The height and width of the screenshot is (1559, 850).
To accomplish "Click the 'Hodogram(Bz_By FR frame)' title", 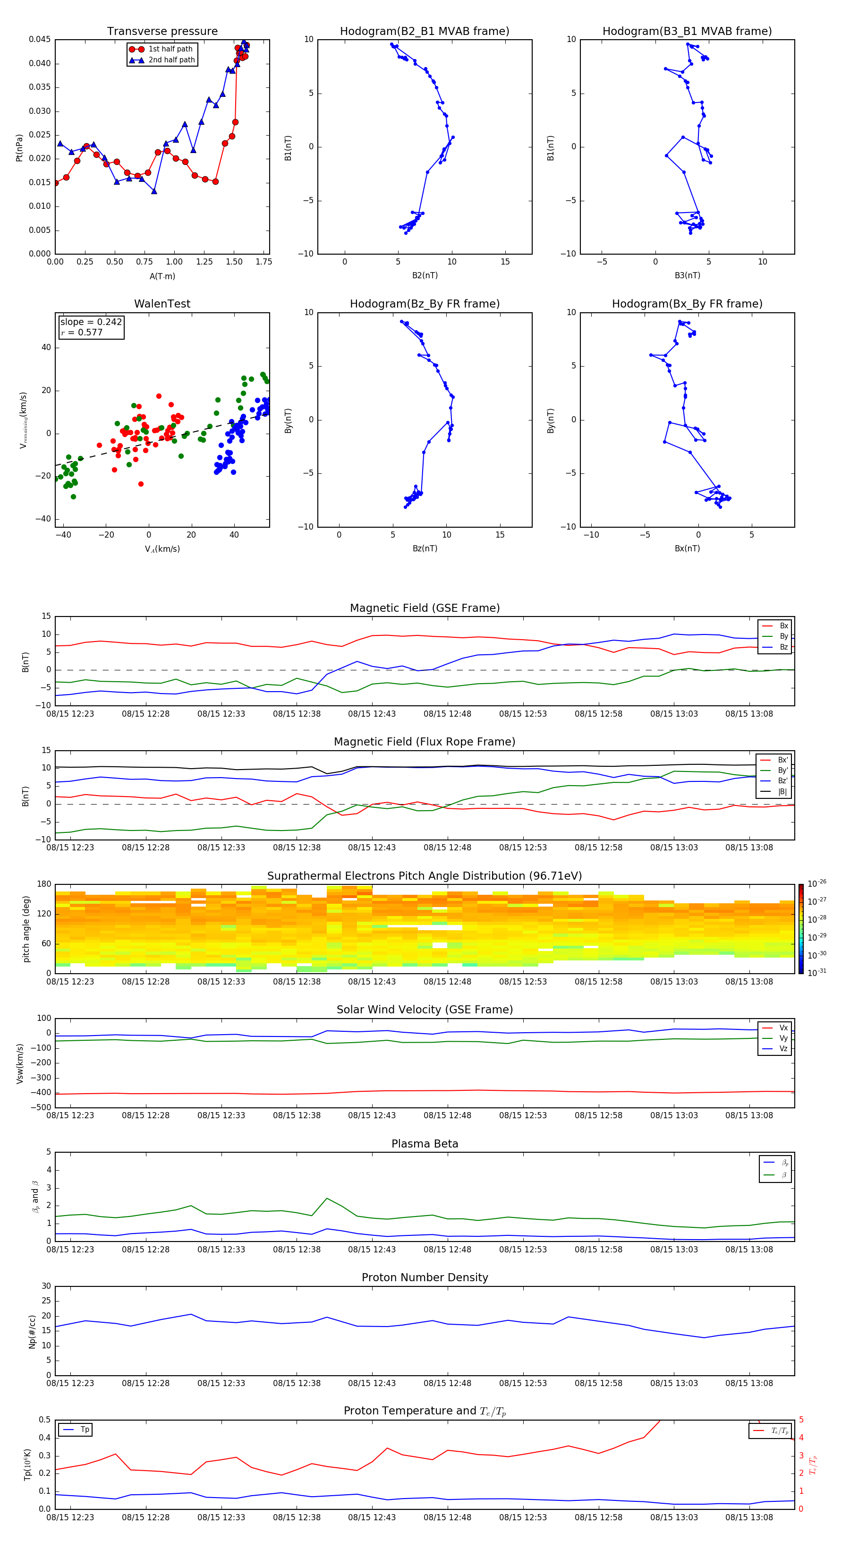I will point(425,304).
